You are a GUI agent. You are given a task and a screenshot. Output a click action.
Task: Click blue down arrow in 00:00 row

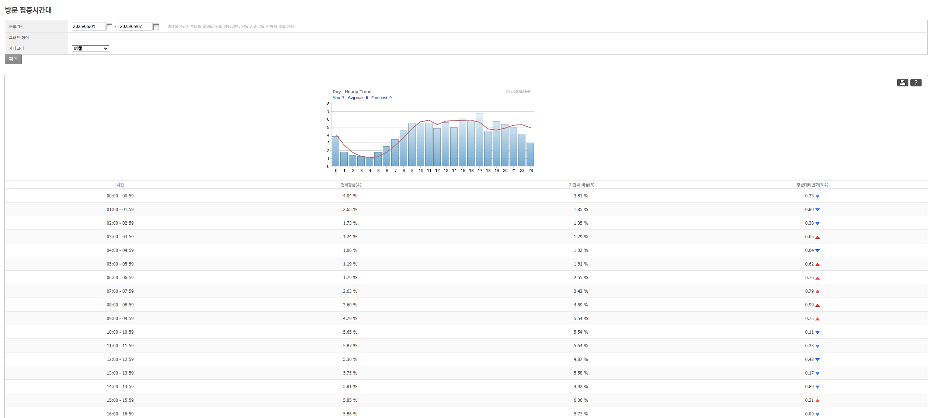click(x=817, y=196)
